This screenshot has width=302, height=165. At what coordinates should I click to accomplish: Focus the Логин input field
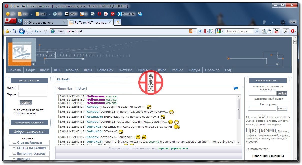tap(33, 88)
